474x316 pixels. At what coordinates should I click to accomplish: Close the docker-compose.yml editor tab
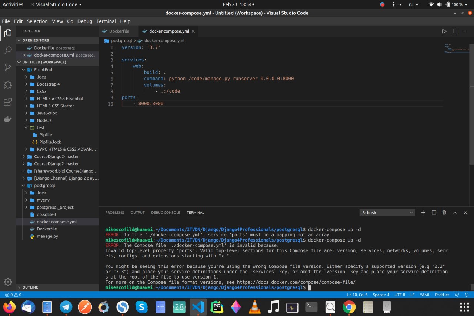pyautogui.click(x=193, y=31)
